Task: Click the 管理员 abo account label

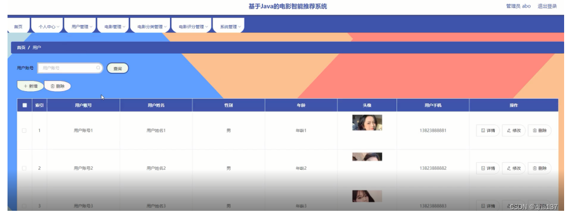Action: [518, 6]
